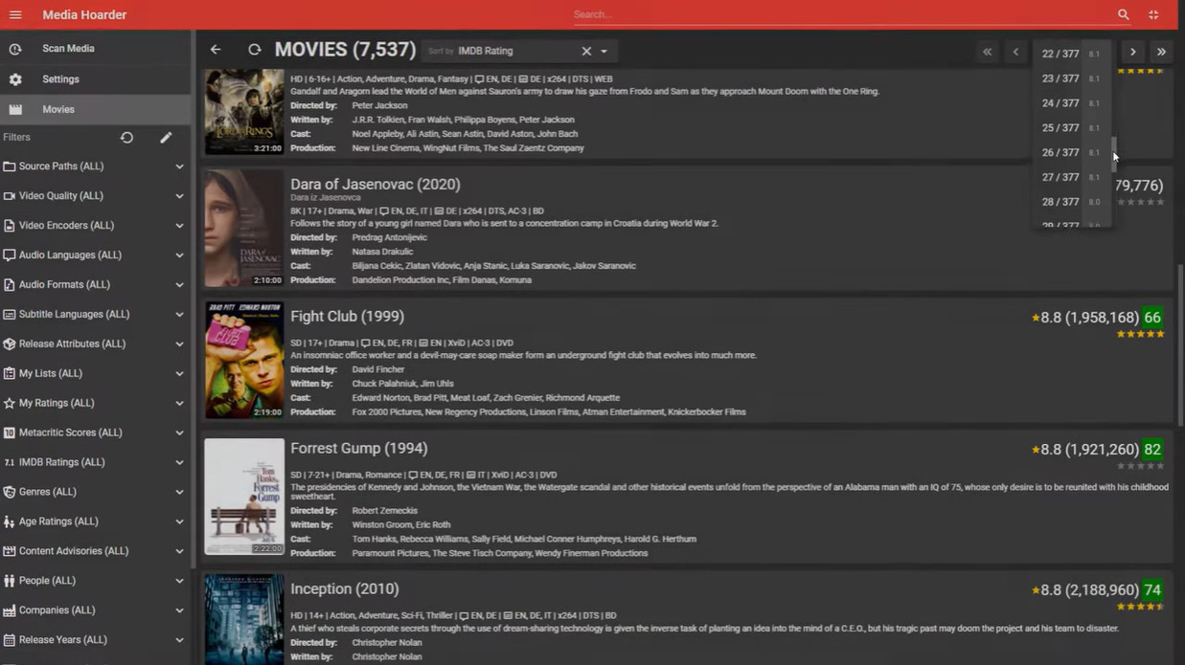
Task: Expand the Content Advisories filter
Action: pos(179,552)
